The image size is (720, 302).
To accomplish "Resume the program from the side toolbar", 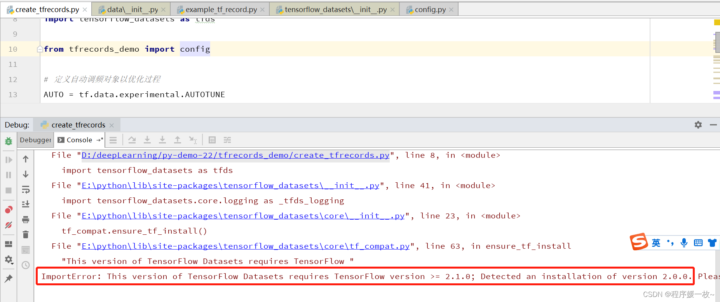I will 9,160.
